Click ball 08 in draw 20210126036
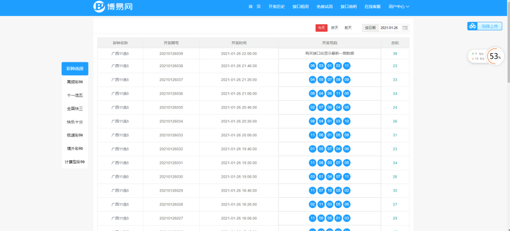The width and height of the screenshot is (510, 231). (313, 94)
